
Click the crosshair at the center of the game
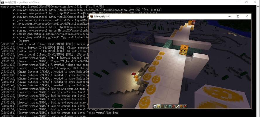pos(170,64)
